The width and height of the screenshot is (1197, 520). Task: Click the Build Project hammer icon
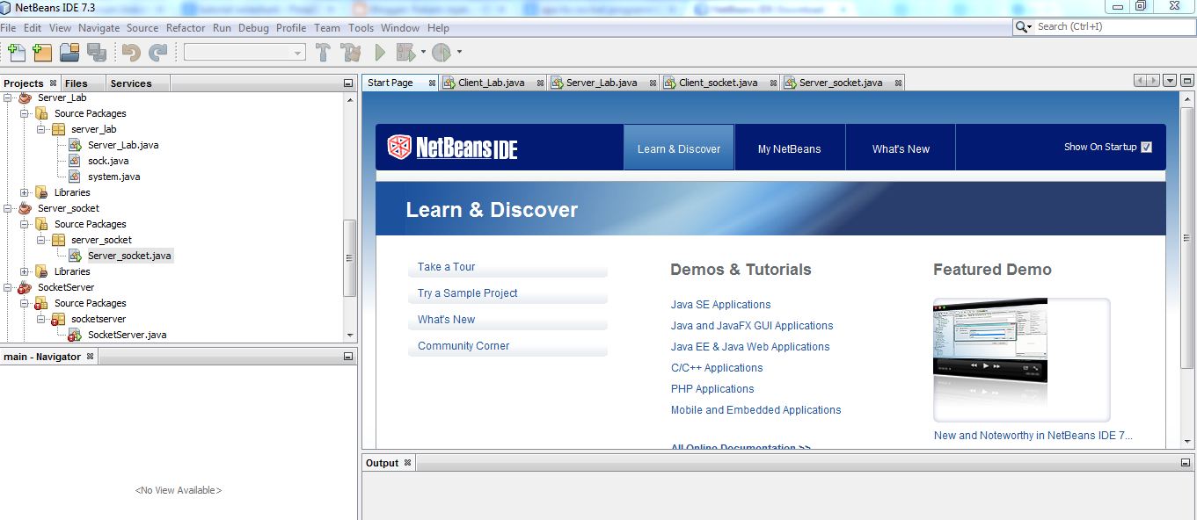point(323,53)
